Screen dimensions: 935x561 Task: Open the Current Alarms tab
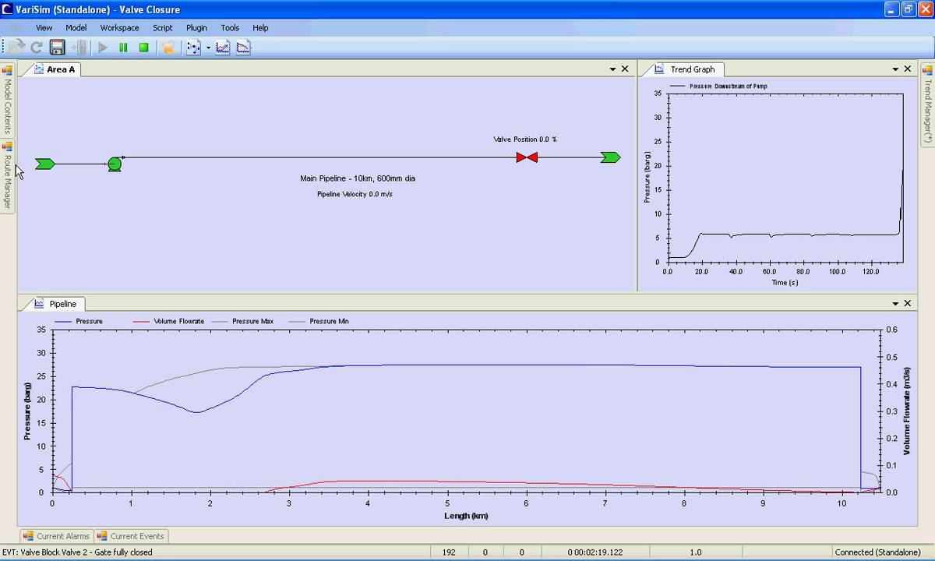coord(56,536)
